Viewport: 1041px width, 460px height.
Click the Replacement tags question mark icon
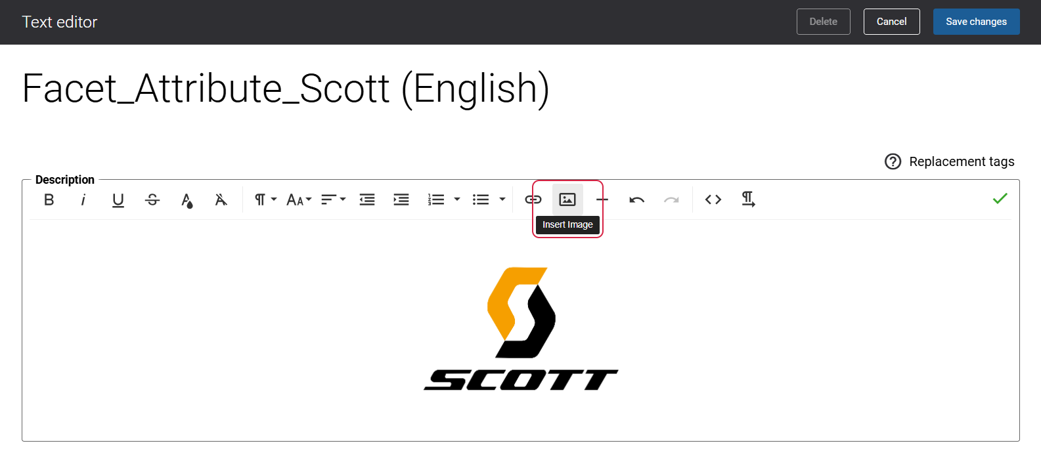coord(893,161)
